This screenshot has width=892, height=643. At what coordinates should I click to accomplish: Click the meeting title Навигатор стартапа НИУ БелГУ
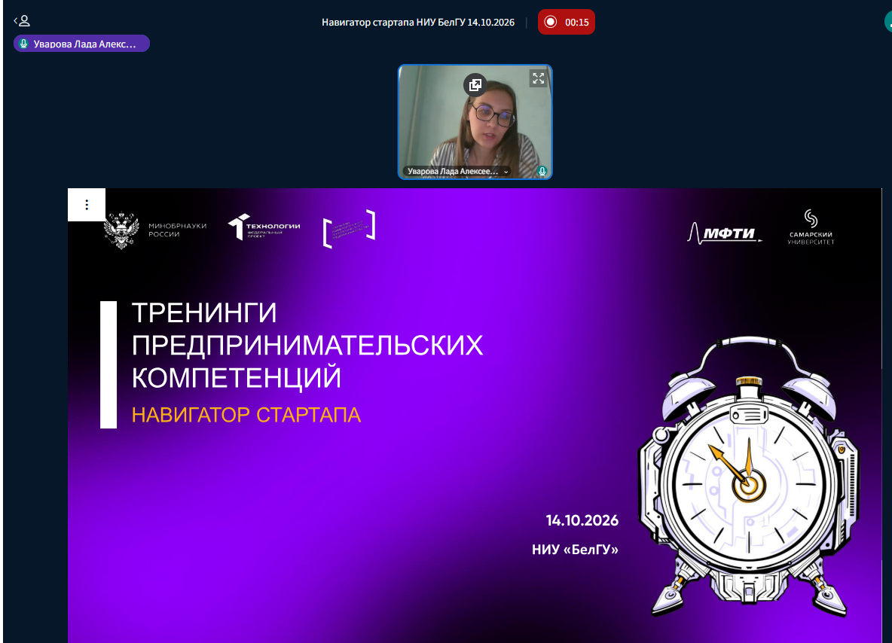click(x=418, y=22)
